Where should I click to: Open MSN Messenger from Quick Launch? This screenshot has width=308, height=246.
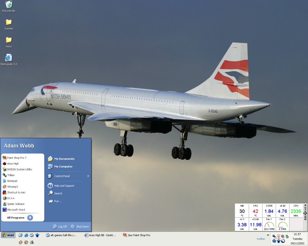[x=32, y=242]
